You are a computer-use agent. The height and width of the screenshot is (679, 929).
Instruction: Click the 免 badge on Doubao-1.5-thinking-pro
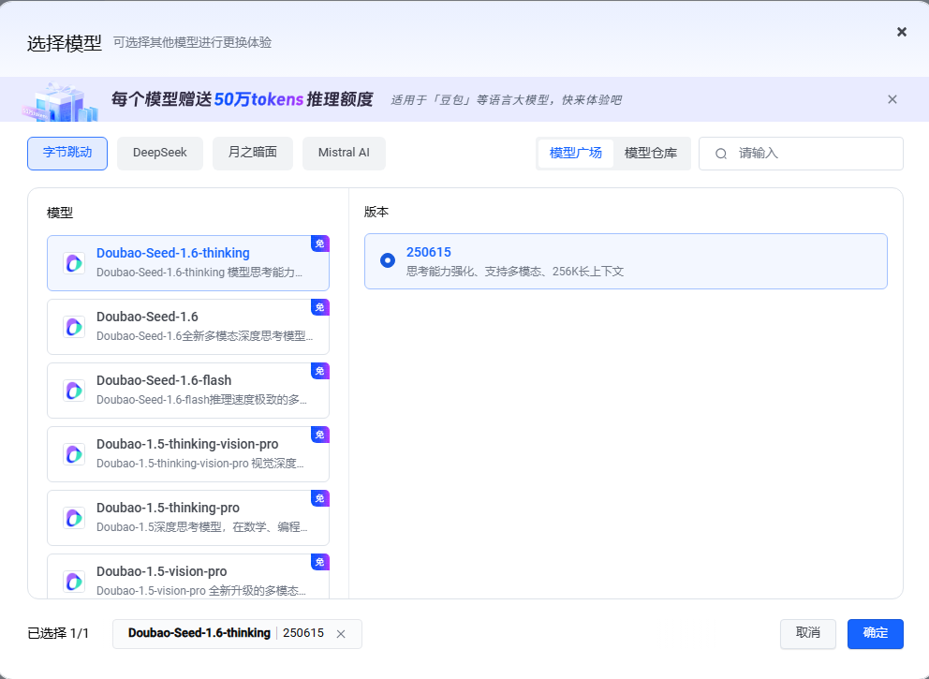click(320, 498)
